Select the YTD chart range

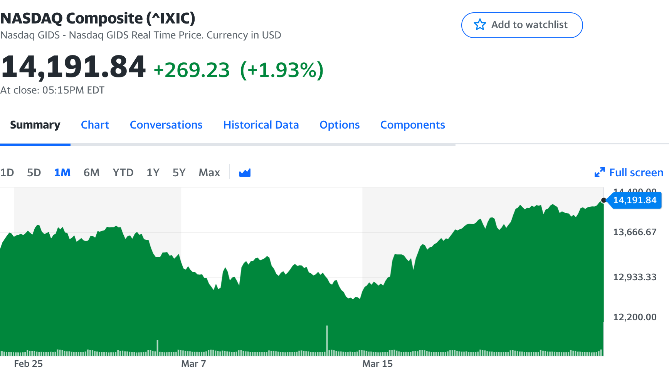point(123,172)
